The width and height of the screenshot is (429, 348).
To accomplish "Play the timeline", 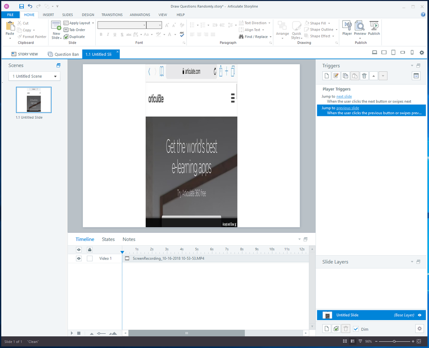I will coord(72,333).
